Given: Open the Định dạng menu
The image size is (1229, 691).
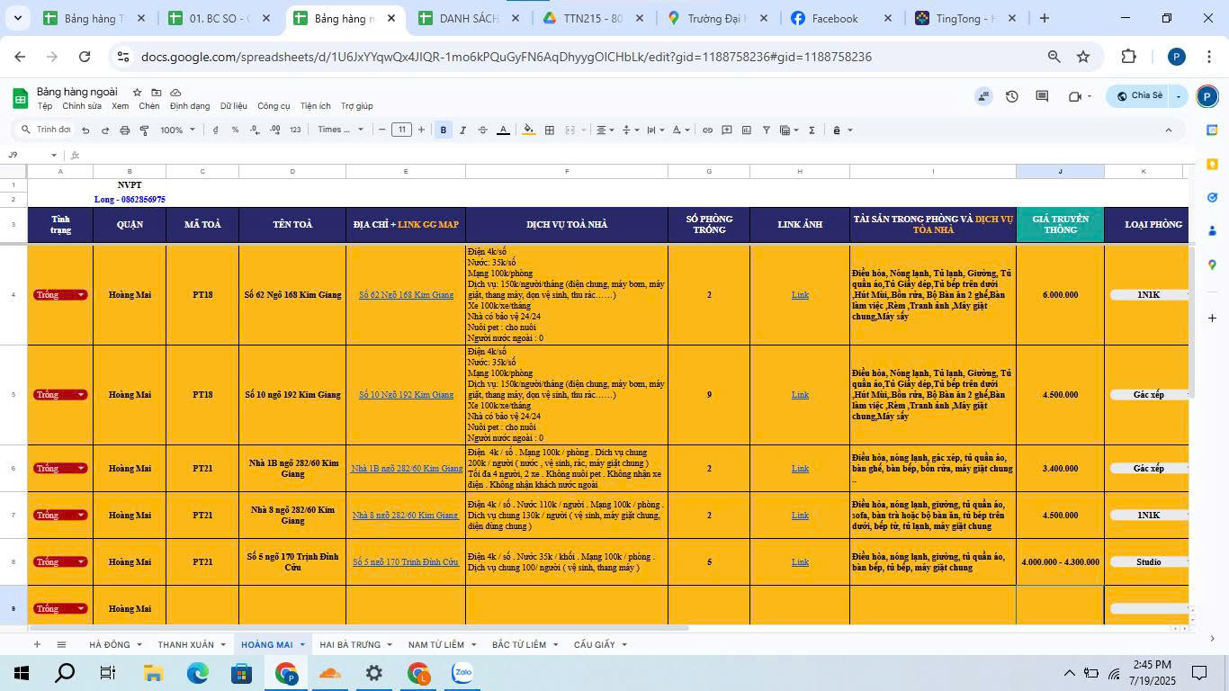Looking at the screenshot, I should click(189, 106).
